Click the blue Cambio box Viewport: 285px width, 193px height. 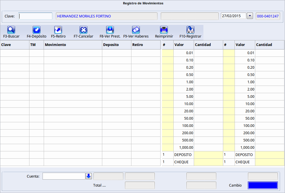pos(263,185)
